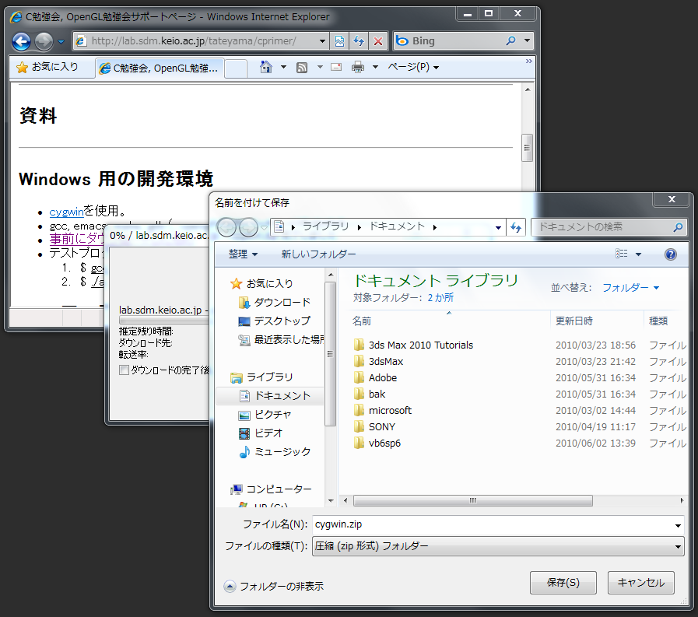
Task: Open the 並べ替え フォルダー sort dropdown
Action: pyautogui.click(x=630, y=288)
